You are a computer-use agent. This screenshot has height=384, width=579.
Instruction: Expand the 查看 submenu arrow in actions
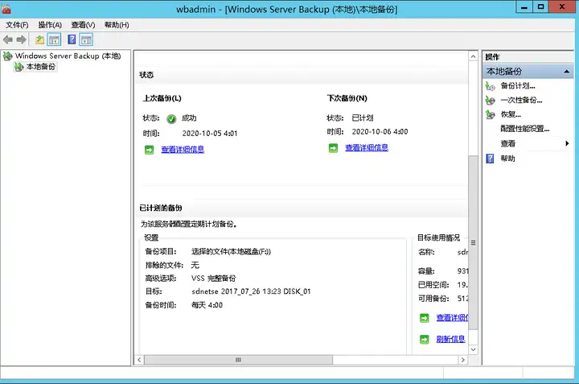tap(567, 143)
